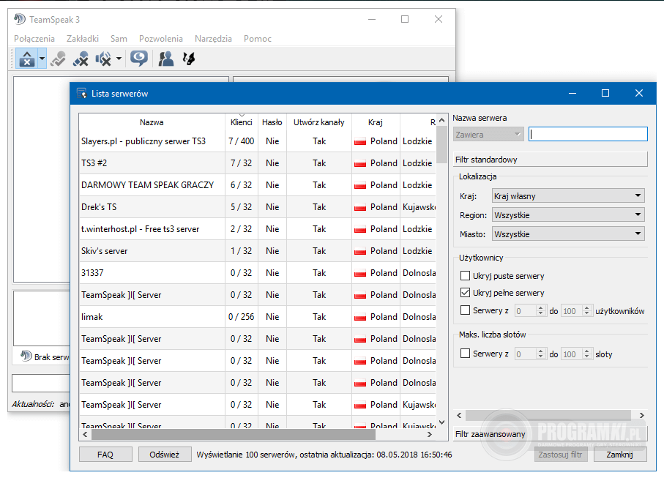
Task: Open the Kraj dropdown showing Kraj własny
Action: (568, 196)
